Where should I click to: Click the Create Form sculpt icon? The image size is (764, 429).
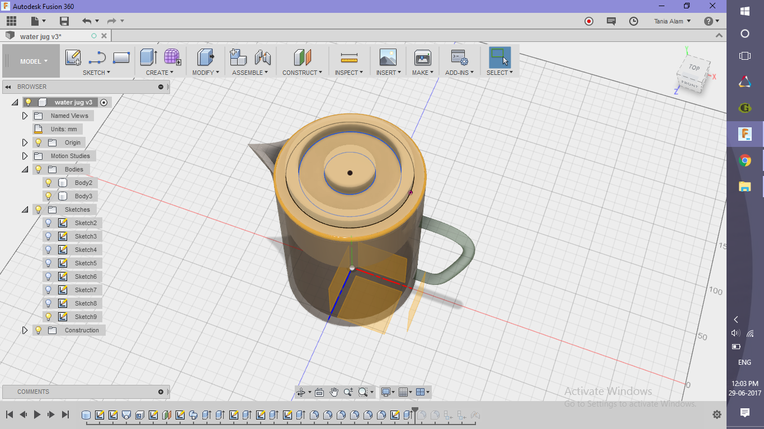pyautogui.click(x=172, y=57)
